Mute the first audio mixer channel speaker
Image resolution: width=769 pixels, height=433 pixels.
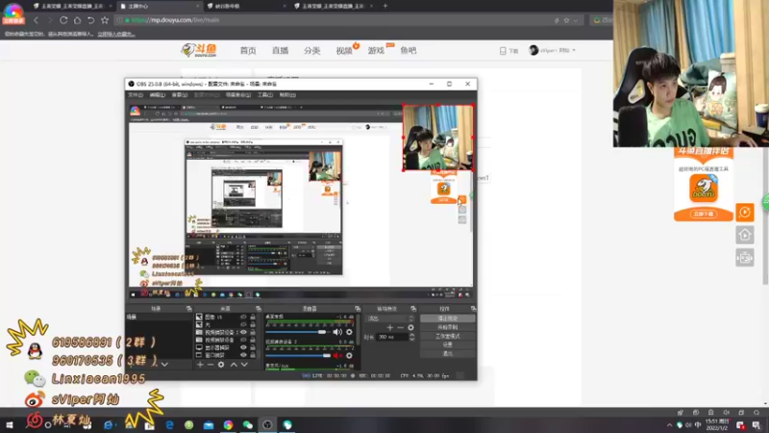coord(337,332)
